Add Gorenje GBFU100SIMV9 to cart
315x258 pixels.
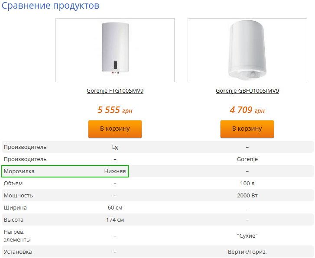[x=247, y=129]
